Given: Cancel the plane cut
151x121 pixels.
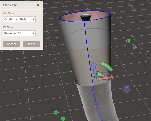Looking at the screenshot, I should click(x=31, y=44).
